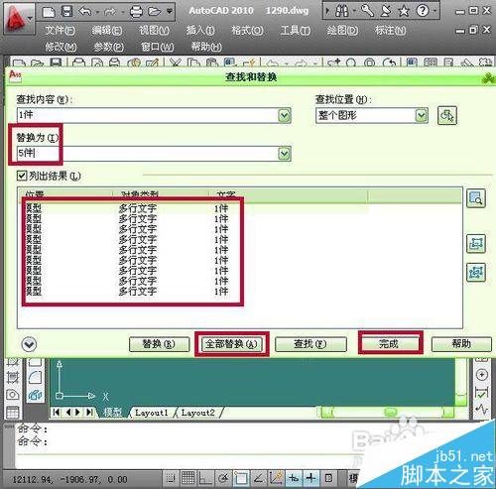Click the Plot printer icon in title bar
The height and width of the screenshot is (489, 496).
pos(136,12)
